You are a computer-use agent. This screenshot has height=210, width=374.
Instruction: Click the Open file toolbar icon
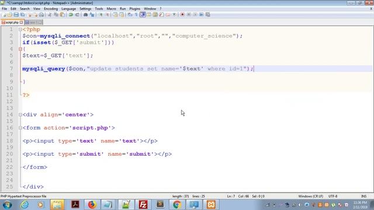(x=10, y=15)
